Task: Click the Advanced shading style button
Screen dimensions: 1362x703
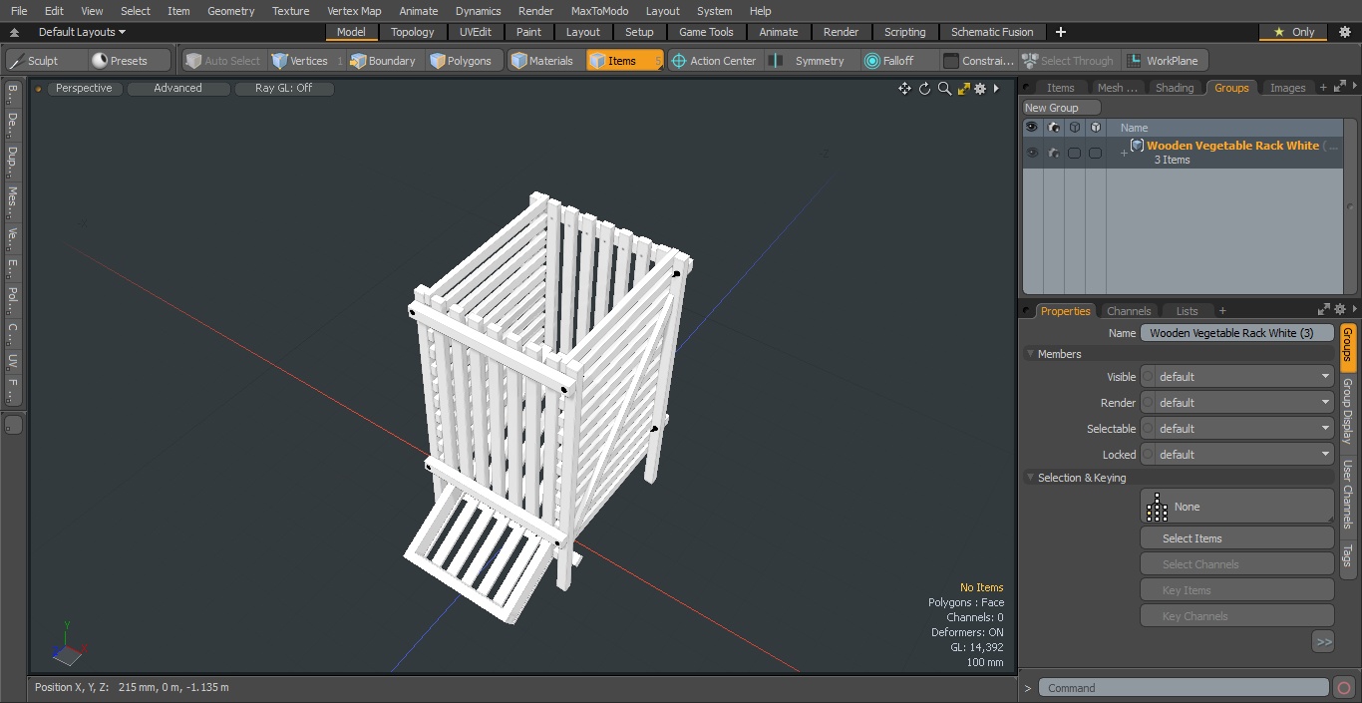Action: 178,88
